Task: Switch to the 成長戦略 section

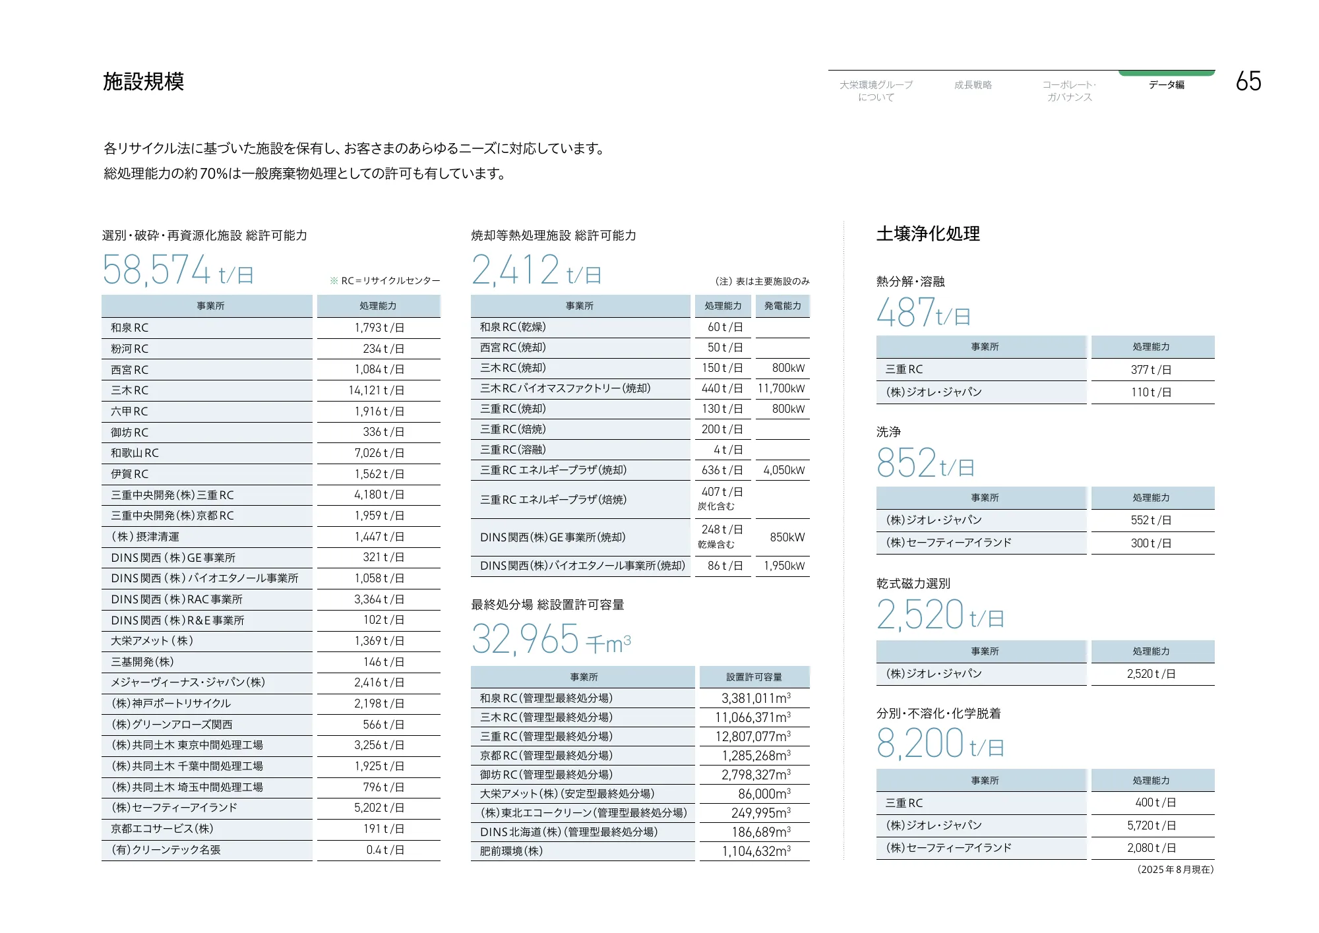Action: pyautogui.click(x=974, y=84)
